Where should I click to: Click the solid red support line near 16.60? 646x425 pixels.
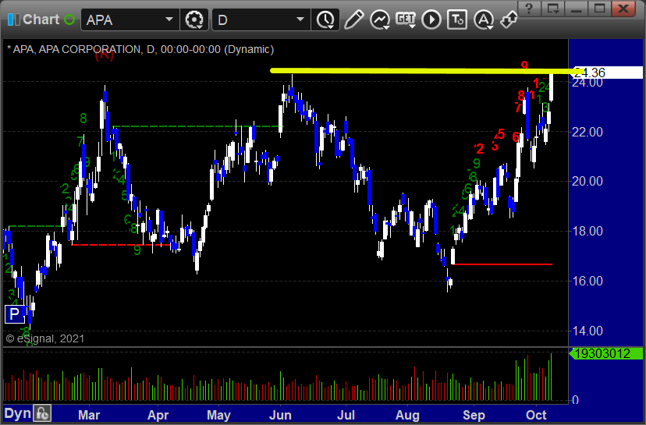tap(502, 264)
